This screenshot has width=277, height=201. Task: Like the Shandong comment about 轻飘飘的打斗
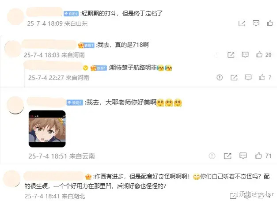270,23
